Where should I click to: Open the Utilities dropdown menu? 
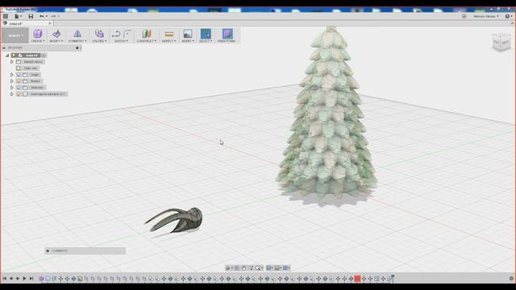(99, 41)
